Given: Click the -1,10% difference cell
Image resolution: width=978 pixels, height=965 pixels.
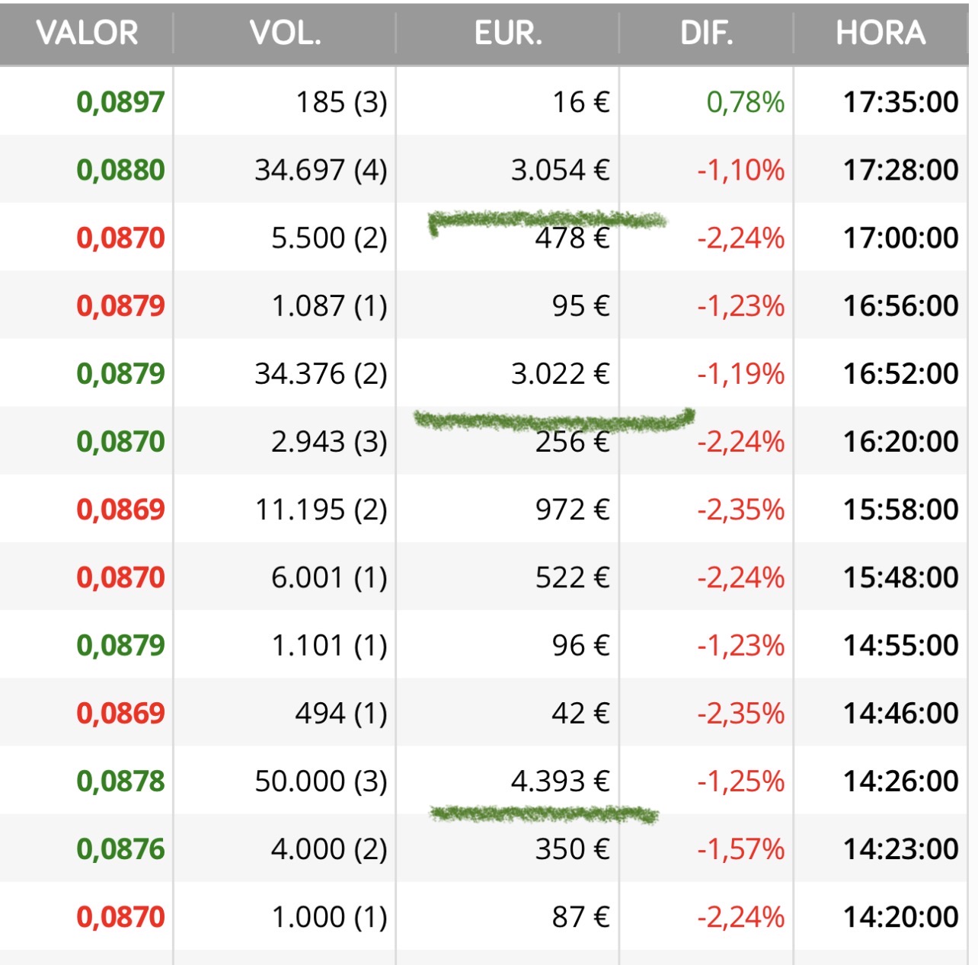Looking at the screenshot, I should 740,170.
